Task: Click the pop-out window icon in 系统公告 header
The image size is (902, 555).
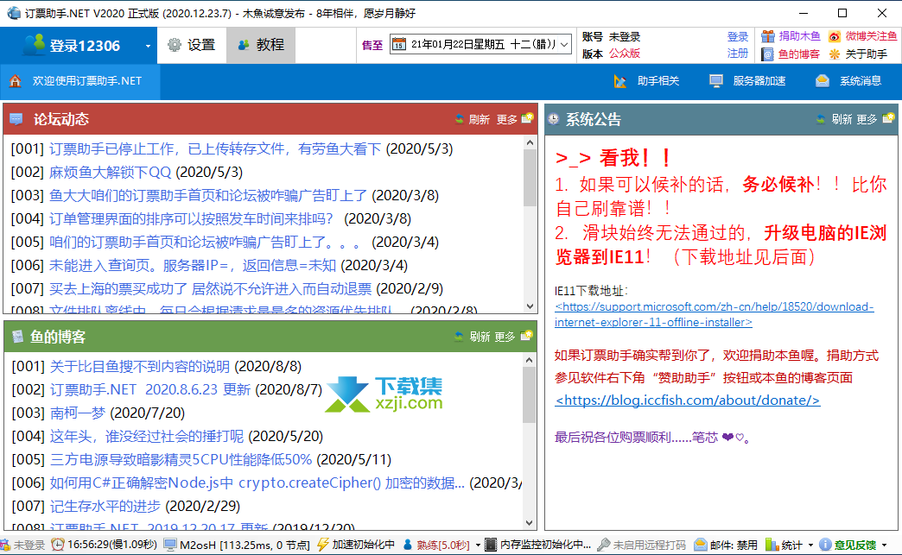Action: [889, 118]
